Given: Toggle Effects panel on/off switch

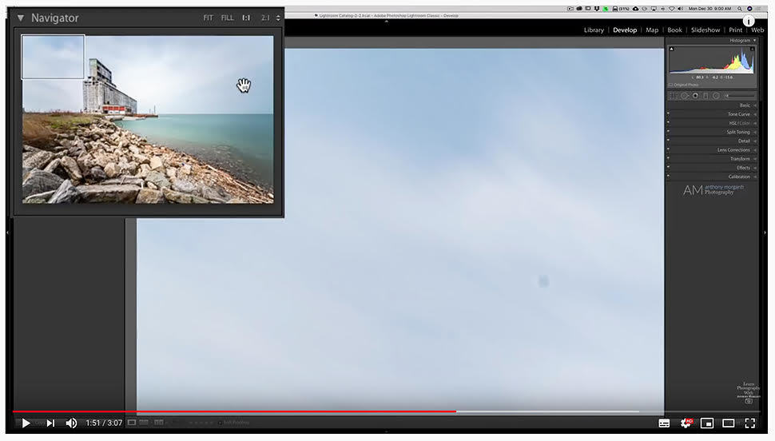Looking at the screenshot, I should coord(668,167).
